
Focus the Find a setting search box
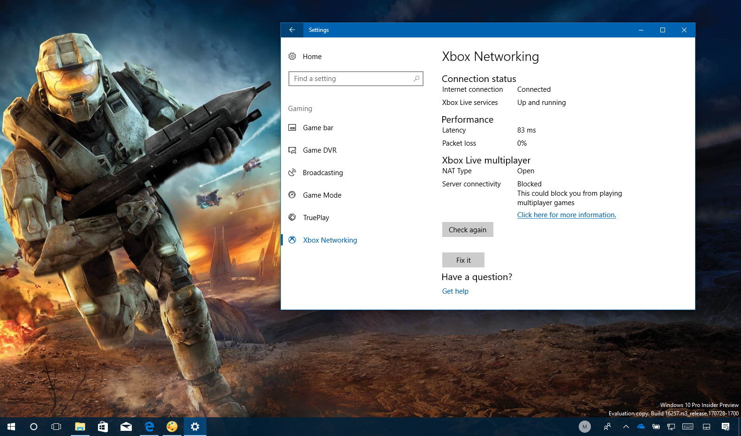click(x=356, y=79)
